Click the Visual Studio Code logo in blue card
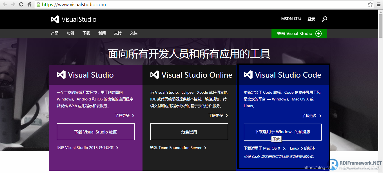The height and width of the screenshot is (173, 383). tap(248, 75)
